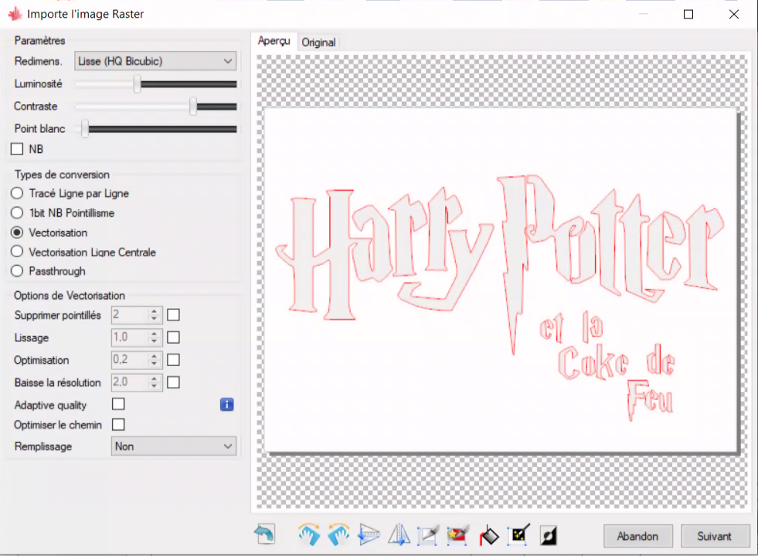758x556 pixels.
Task: Increase the Optimisation value
Action: [154, 357]
